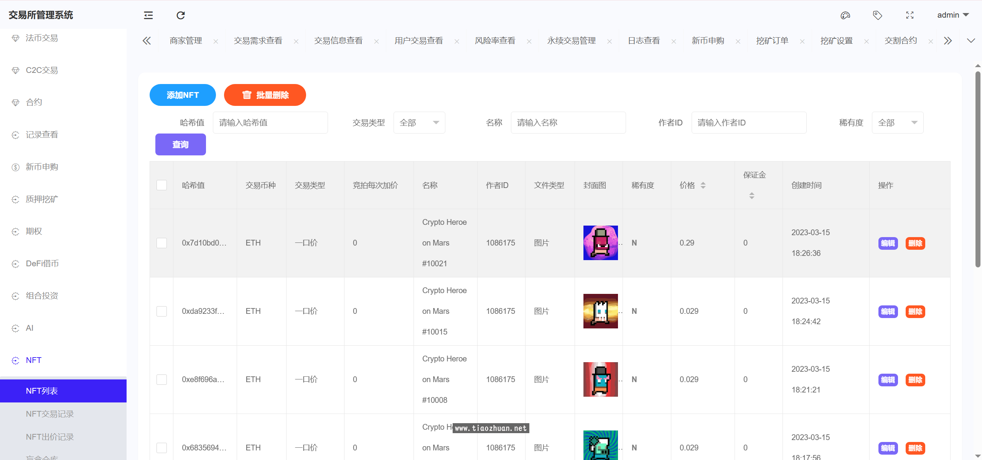Click the 添加NFT button

pyautogui.click(x=183, y=95)
